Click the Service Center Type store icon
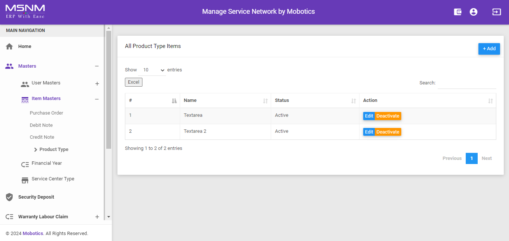Screen dimensions: 509x241 [x=25, y=180]
